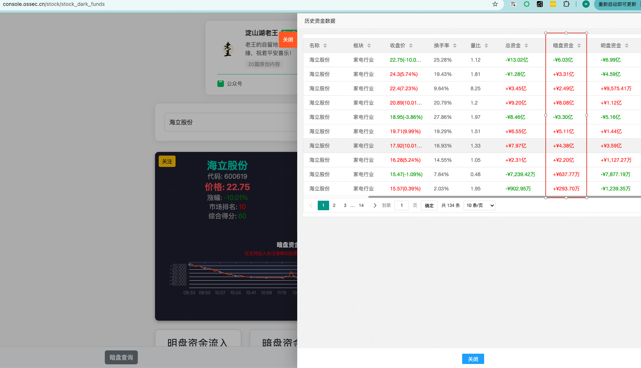
Task: Click the orange 关闭 button
Action: [x=288, y=40]
